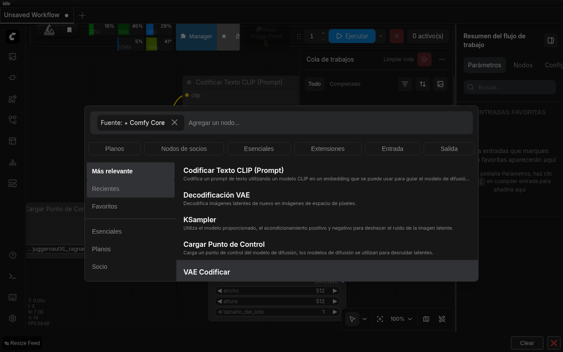563x352 pixels.
Task: Open keyboard shortcuts icon in sidebar
Action: pyautogui.click(x=13, y=297)
